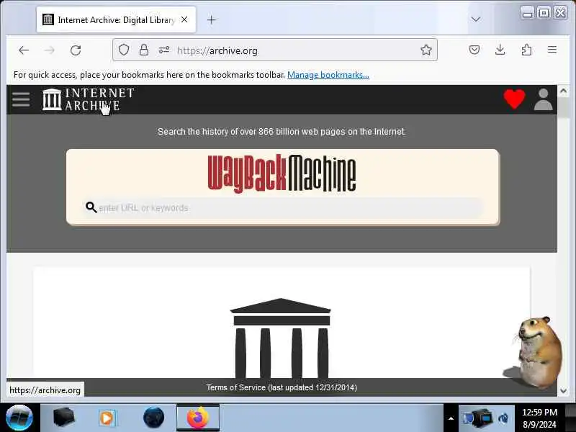Click the Internet Archive building image

pos(281,338)
